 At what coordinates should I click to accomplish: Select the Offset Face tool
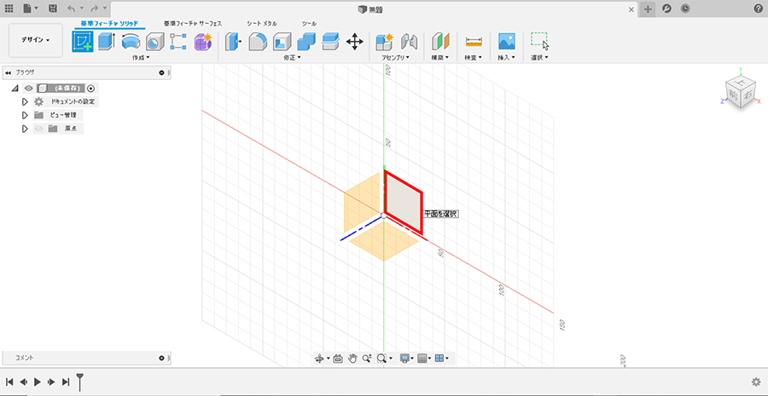tap(330, 42)
